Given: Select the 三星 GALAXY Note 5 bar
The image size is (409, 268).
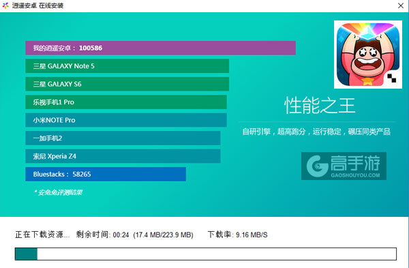Looking at the screenshot, I should [x=127, y=66].
